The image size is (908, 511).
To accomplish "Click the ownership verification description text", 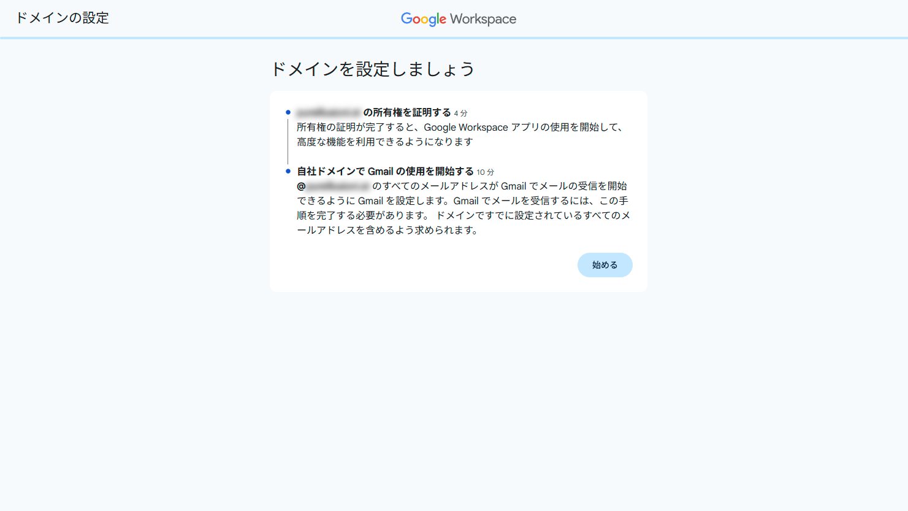I will tap(460, 134).
